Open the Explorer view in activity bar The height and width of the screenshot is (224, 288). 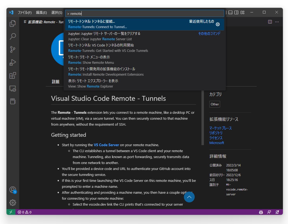[x=12, y=24]
